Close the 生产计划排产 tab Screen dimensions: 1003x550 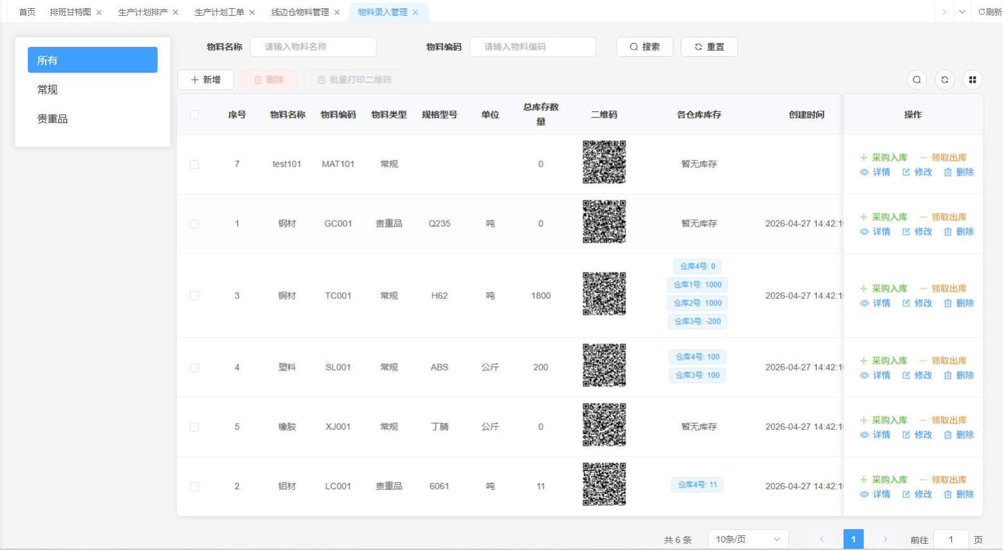pos(175,13)
